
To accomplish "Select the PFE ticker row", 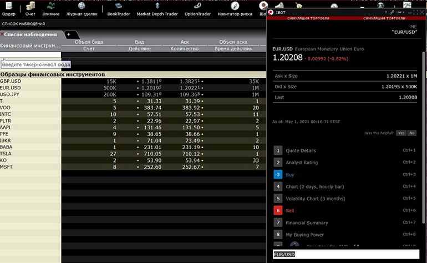I will point(133,134).
